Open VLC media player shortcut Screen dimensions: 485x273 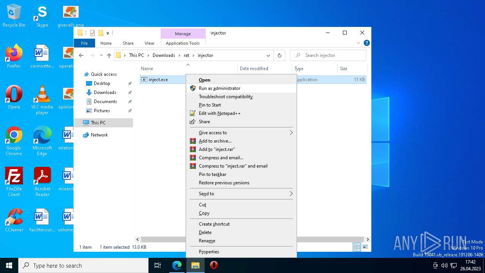[x=42, y=100]
